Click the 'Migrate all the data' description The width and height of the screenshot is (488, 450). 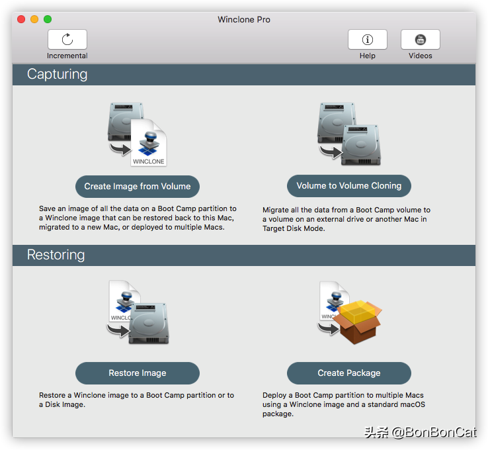coord(346,219)
